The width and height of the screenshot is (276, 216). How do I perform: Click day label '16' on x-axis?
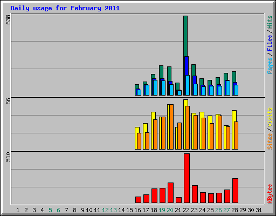137,210
